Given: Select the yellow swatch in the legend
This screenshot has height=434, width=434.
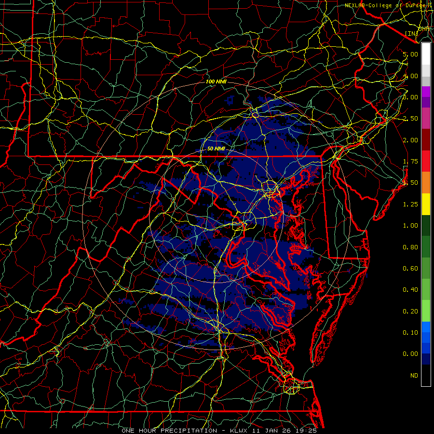Looking at the screenshot, I should 426,204.
